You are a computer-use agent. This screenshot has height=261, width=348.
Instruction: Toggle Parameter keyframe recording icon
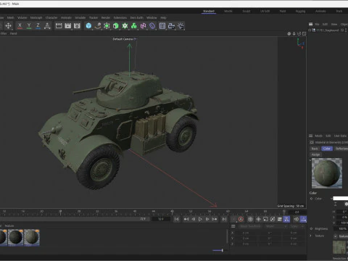pos(280,219)
